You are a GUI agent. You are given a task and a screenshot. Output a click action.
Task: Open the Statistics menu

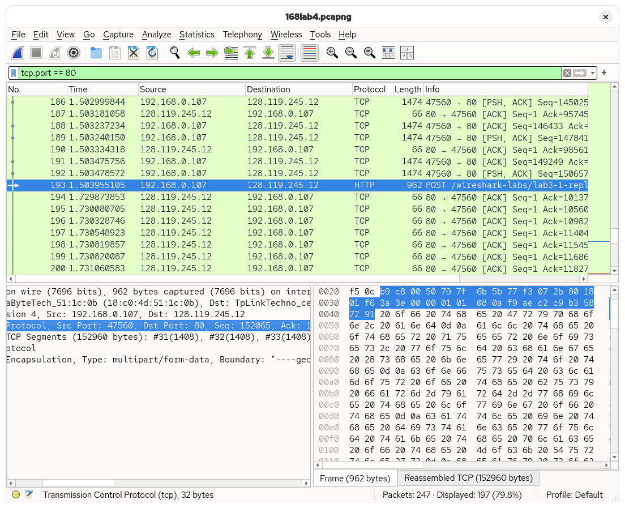[196, 35]
